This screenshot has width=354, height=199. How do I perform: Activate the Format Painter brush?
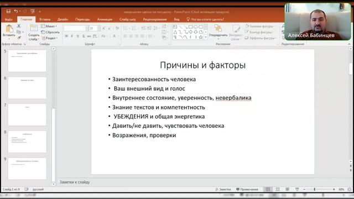tap(19, 38)
